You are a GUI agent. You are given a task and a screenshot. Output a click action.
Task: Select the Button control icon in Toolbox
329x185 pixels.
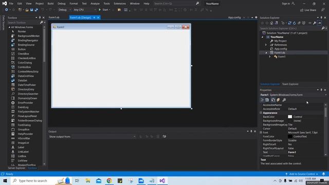tap(13, 49)
